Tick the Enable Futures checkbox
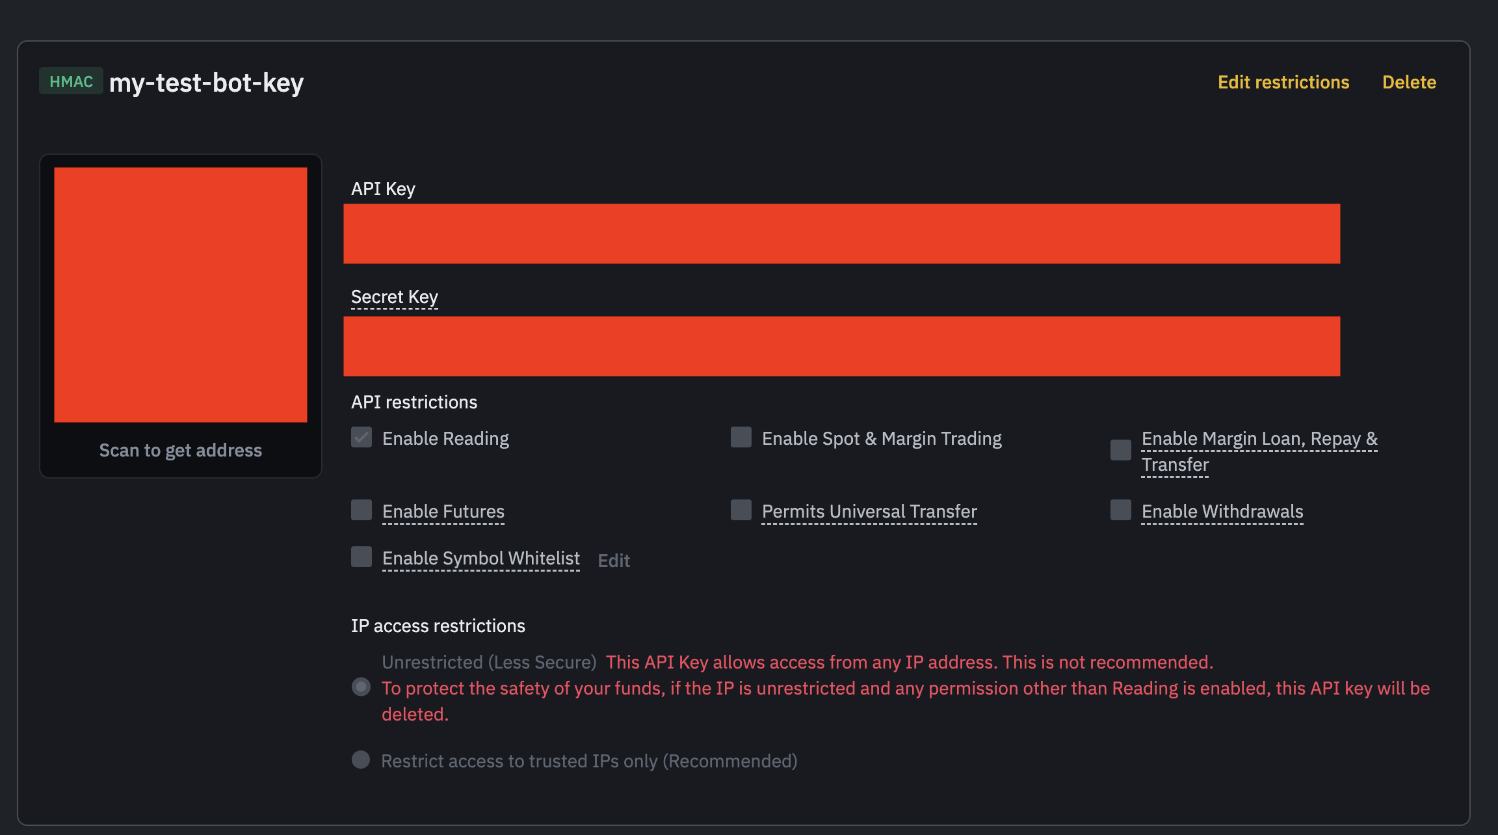Viewport: 1498px width, 835px height. 361,510
